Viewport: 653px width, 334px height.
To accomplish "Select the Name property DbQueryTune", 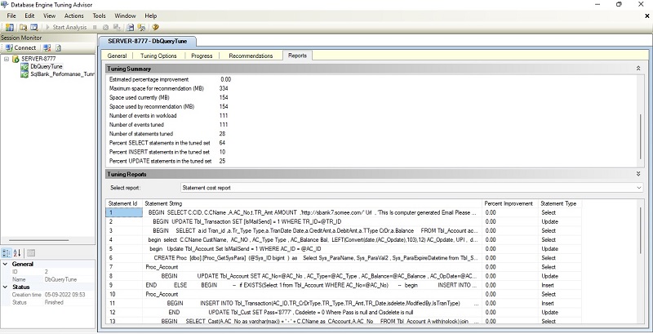I will pos(48,279).
